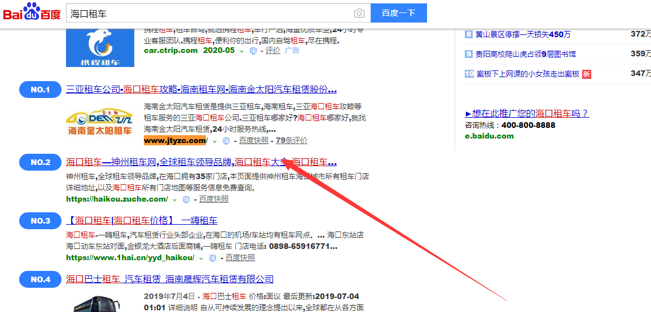Open 想在此推广您的海口租车吗 promotion link
Image resolution: width=651 pixels, height=312 pixels.
[x=527, y=114]
